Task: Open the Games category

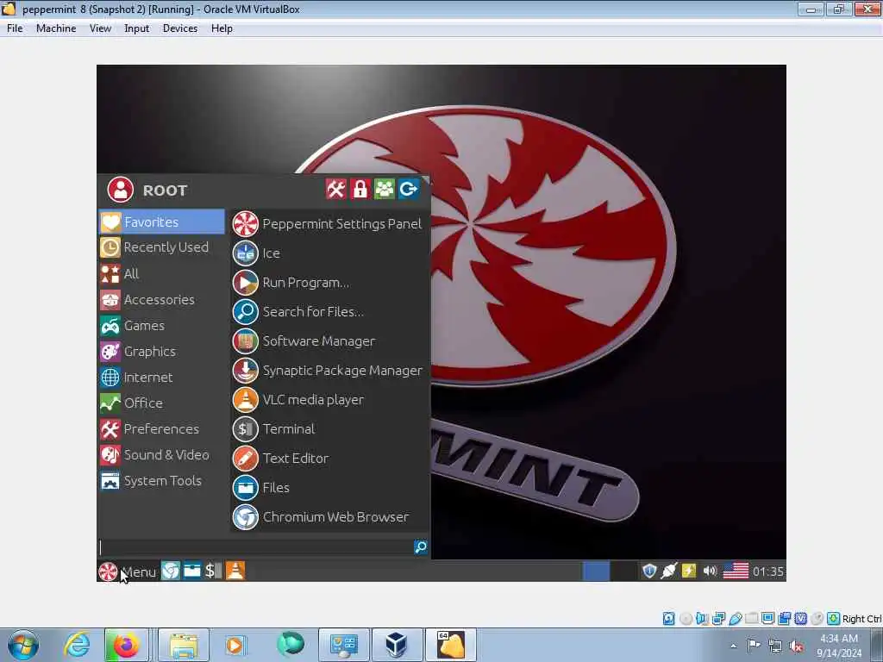Action: (x=161, y=325)
